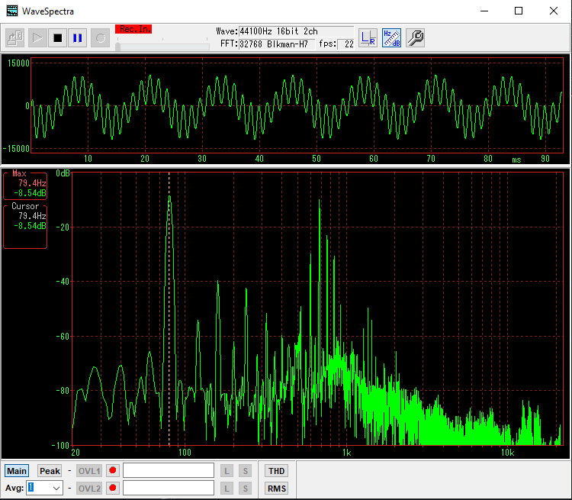Click the red Rec. In. indicator
The width and height of the screenshot is (572, 500).
coord(133,29)
